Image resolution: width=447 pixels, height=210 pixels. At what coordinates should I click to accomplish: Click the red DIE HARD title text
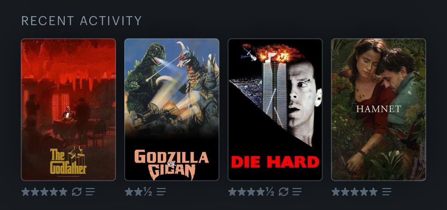pyautogui.click(x=275, y=162)
